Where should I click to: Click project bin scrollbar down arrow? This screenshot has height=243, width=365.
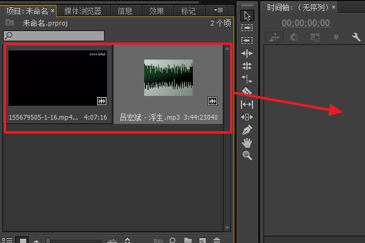coord(227,228)
